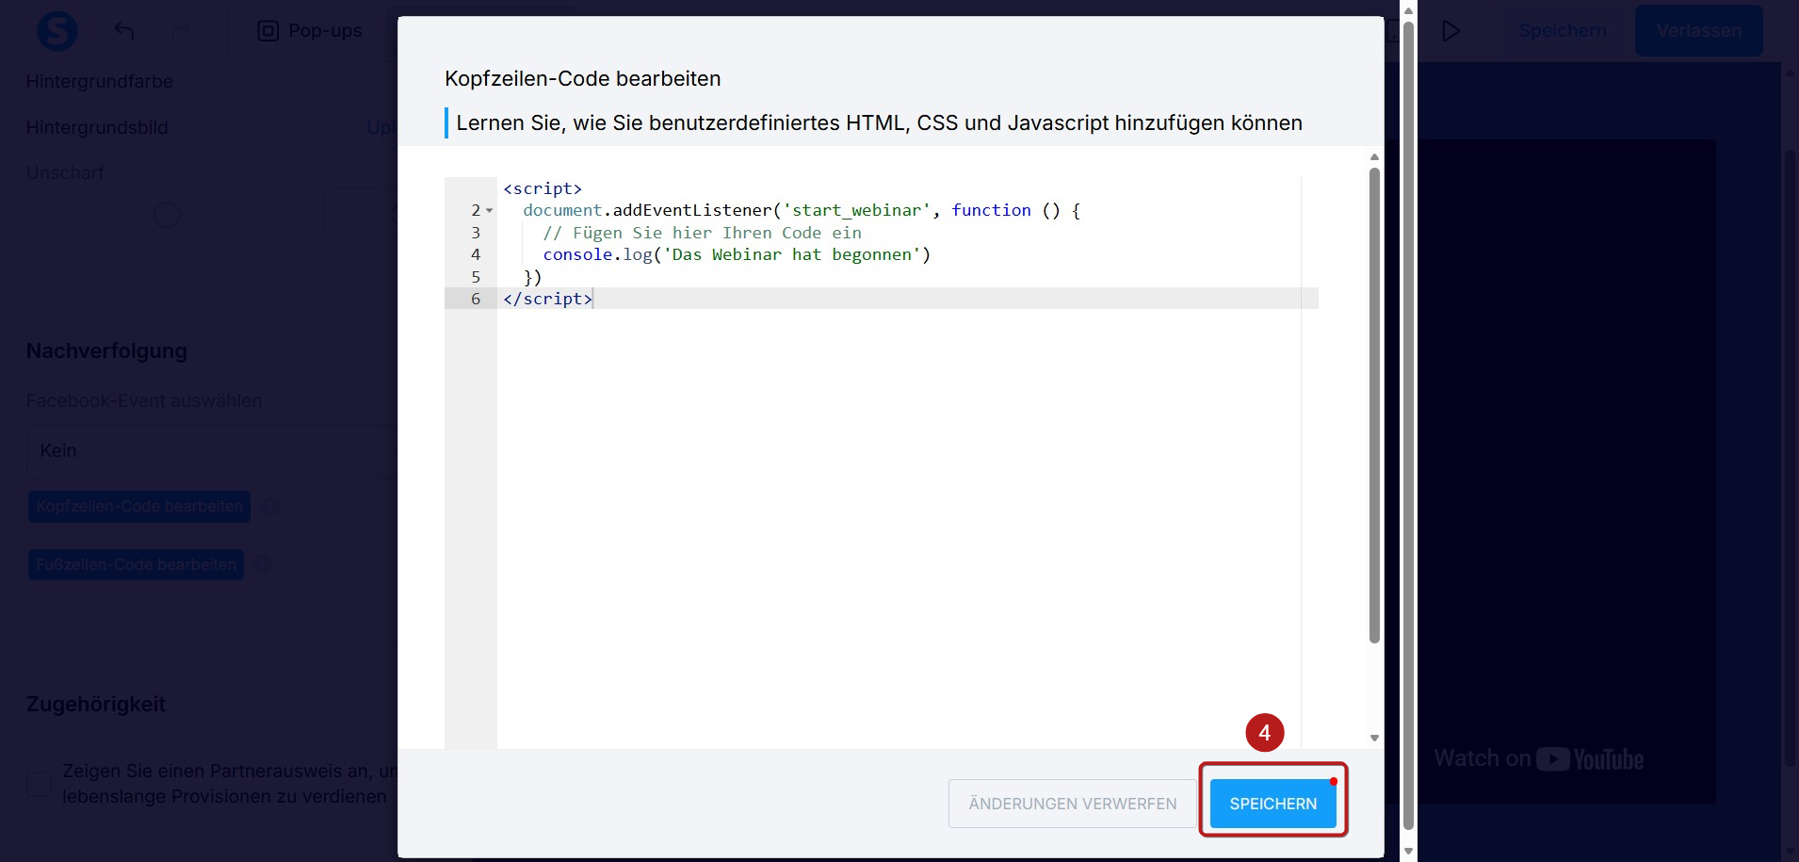Click the code editor scroll-up arrow
Screen dimensions: 1799x862
1374,157
